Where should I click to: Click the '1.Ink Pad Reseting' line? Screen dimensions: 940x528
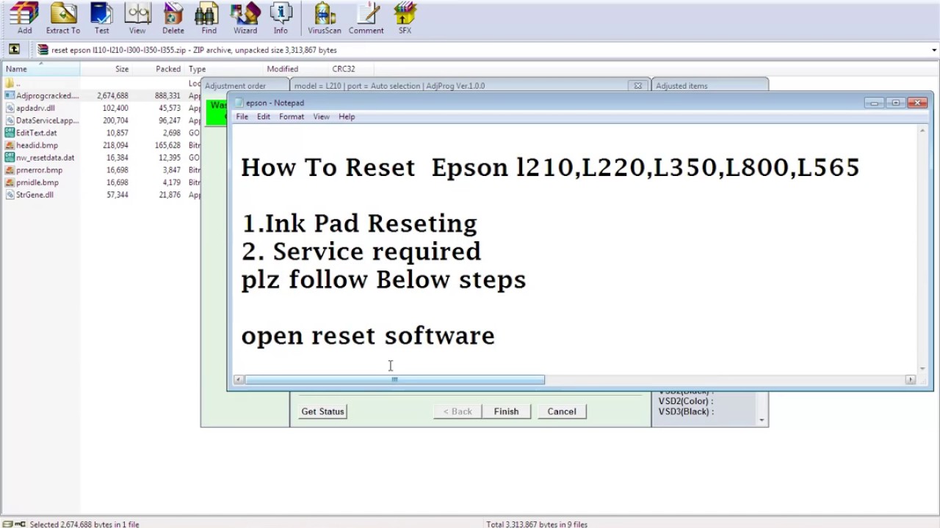pos(359,224)
